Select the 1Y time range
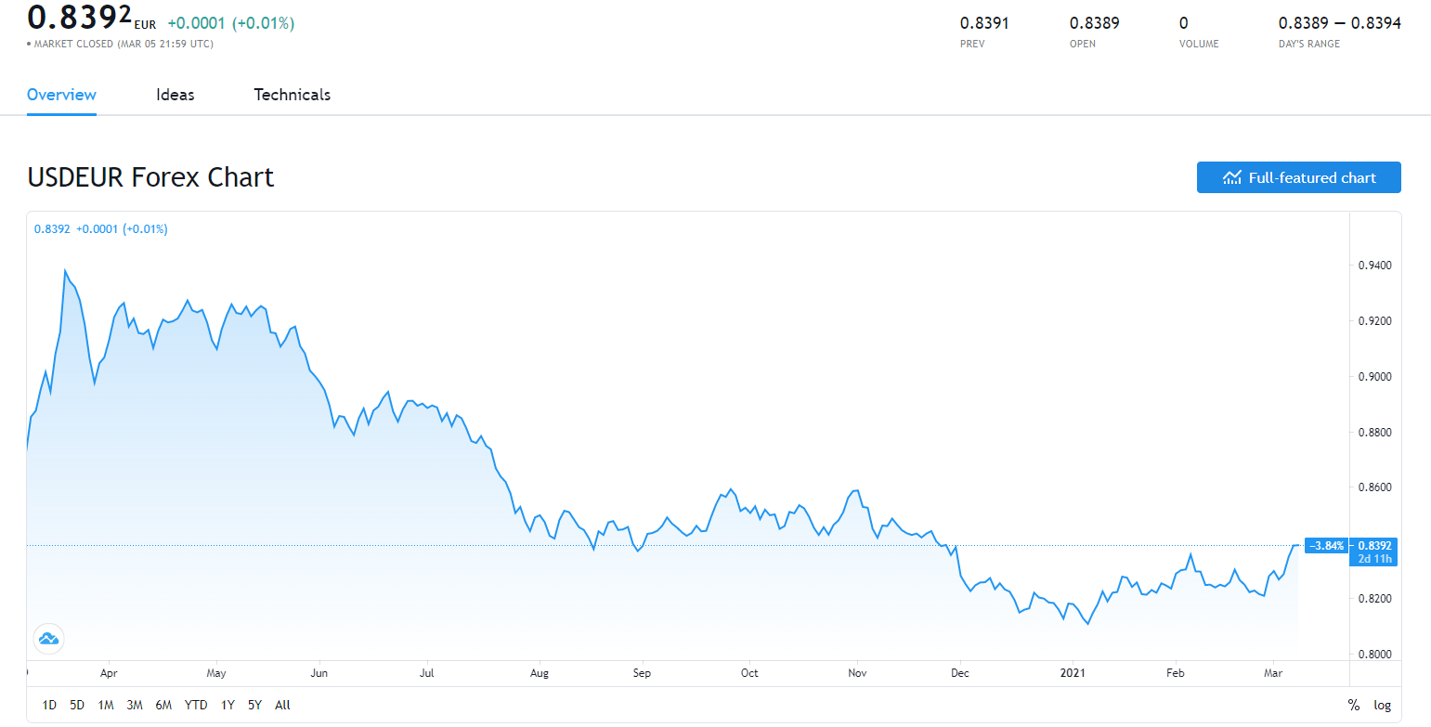Screen dimensions: 1431x727 coord(228,705)
